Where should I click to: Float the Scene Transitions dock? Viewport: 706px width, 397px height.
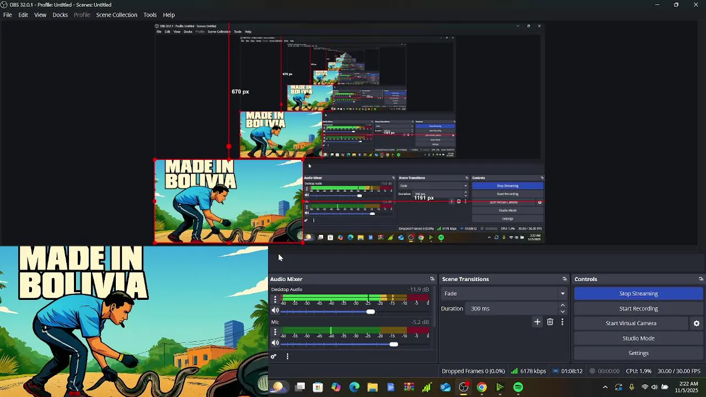564,279
